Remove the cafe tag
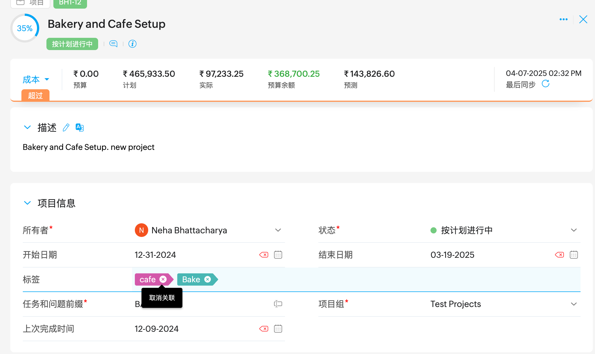The image size is (595, 354). (163, 279)
